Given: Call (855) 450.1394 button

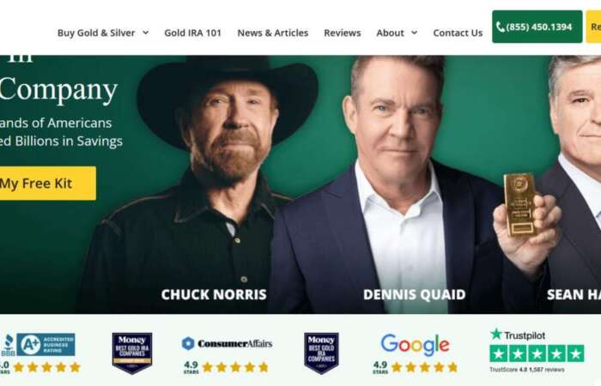Looking at the screenshot, I should pyautogui.click(x=537, y=27).
